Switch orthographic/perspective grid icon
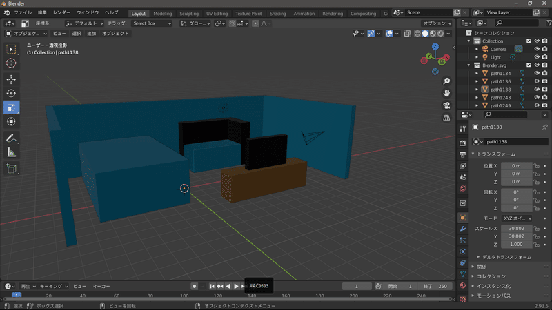Image resolution: width=552 pixels, height=310 pixels. [446, 118]
